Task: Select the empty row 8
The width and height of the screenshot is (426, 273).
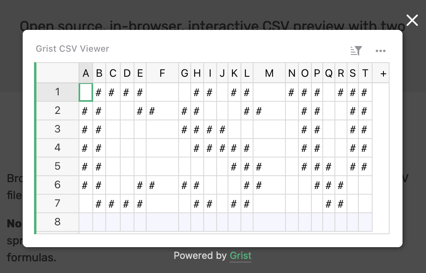Action: pyautogui.click(x=57, y=222)
